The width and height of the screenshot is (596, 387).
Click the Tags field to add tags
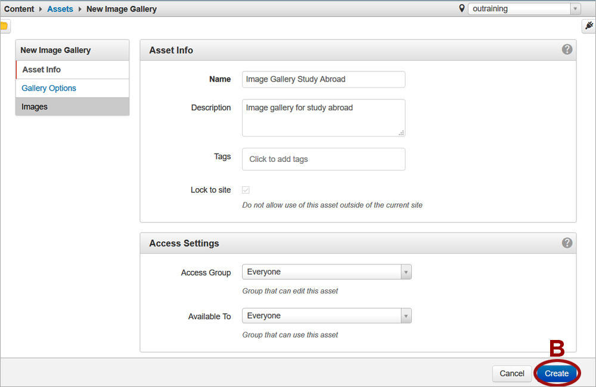(323, 159)
